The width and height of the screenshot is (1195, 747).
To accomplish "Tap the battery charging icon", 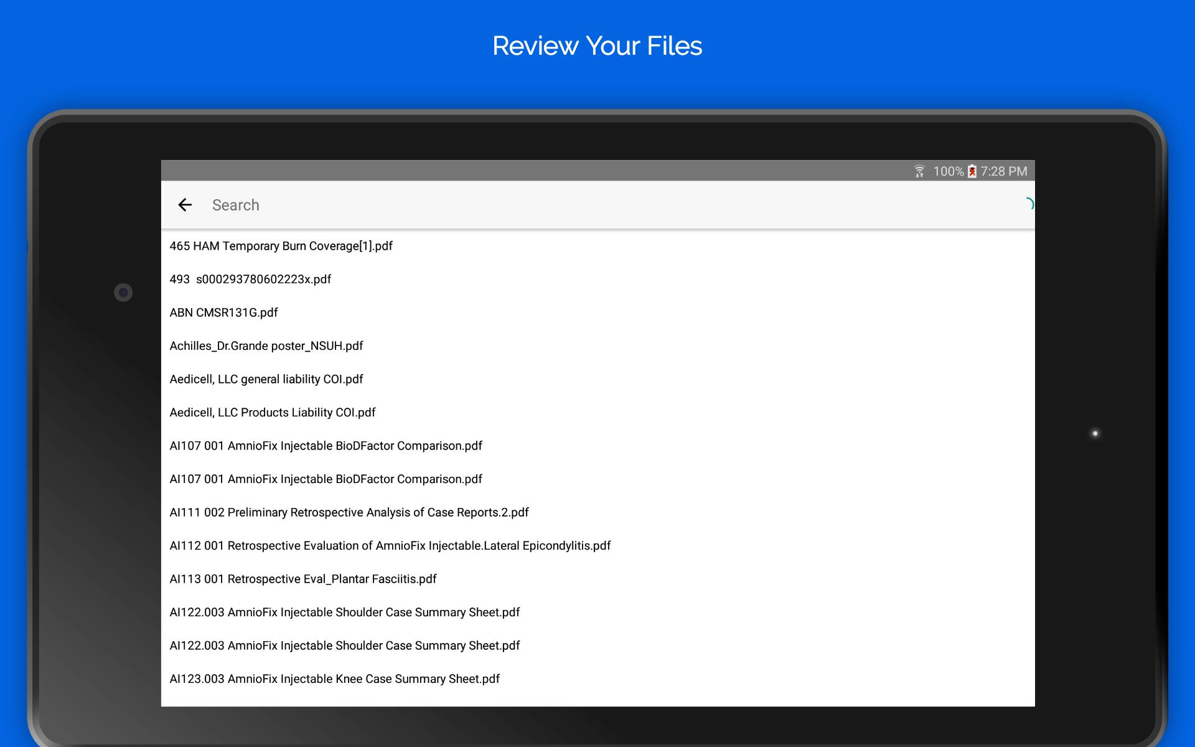I will click(x=972, y=171).
